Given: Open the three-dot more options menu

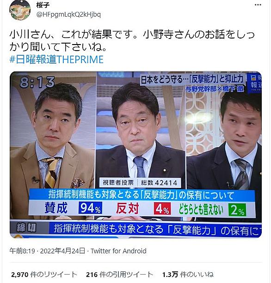Looking at the screenshot, I should pyautogui.click(x=258, y=5).
